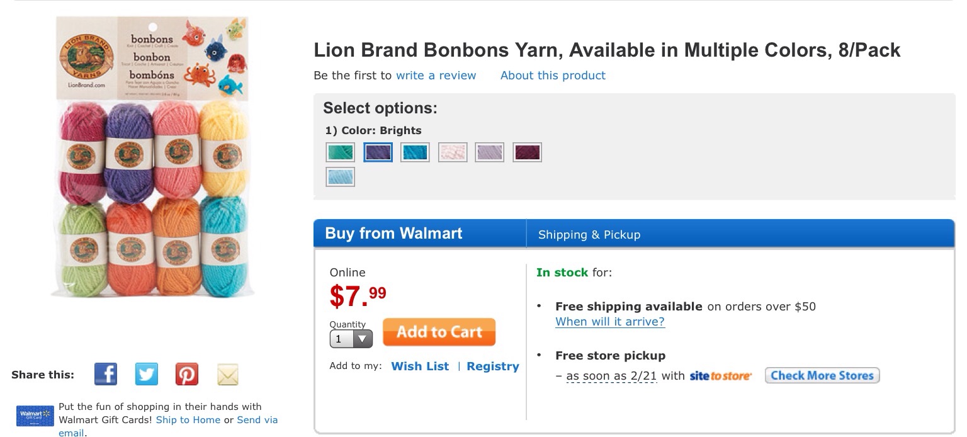Image resolution: width=967 pixels, height=437 pixels.
Task: Open the write a review link
Action: point(436,76)
